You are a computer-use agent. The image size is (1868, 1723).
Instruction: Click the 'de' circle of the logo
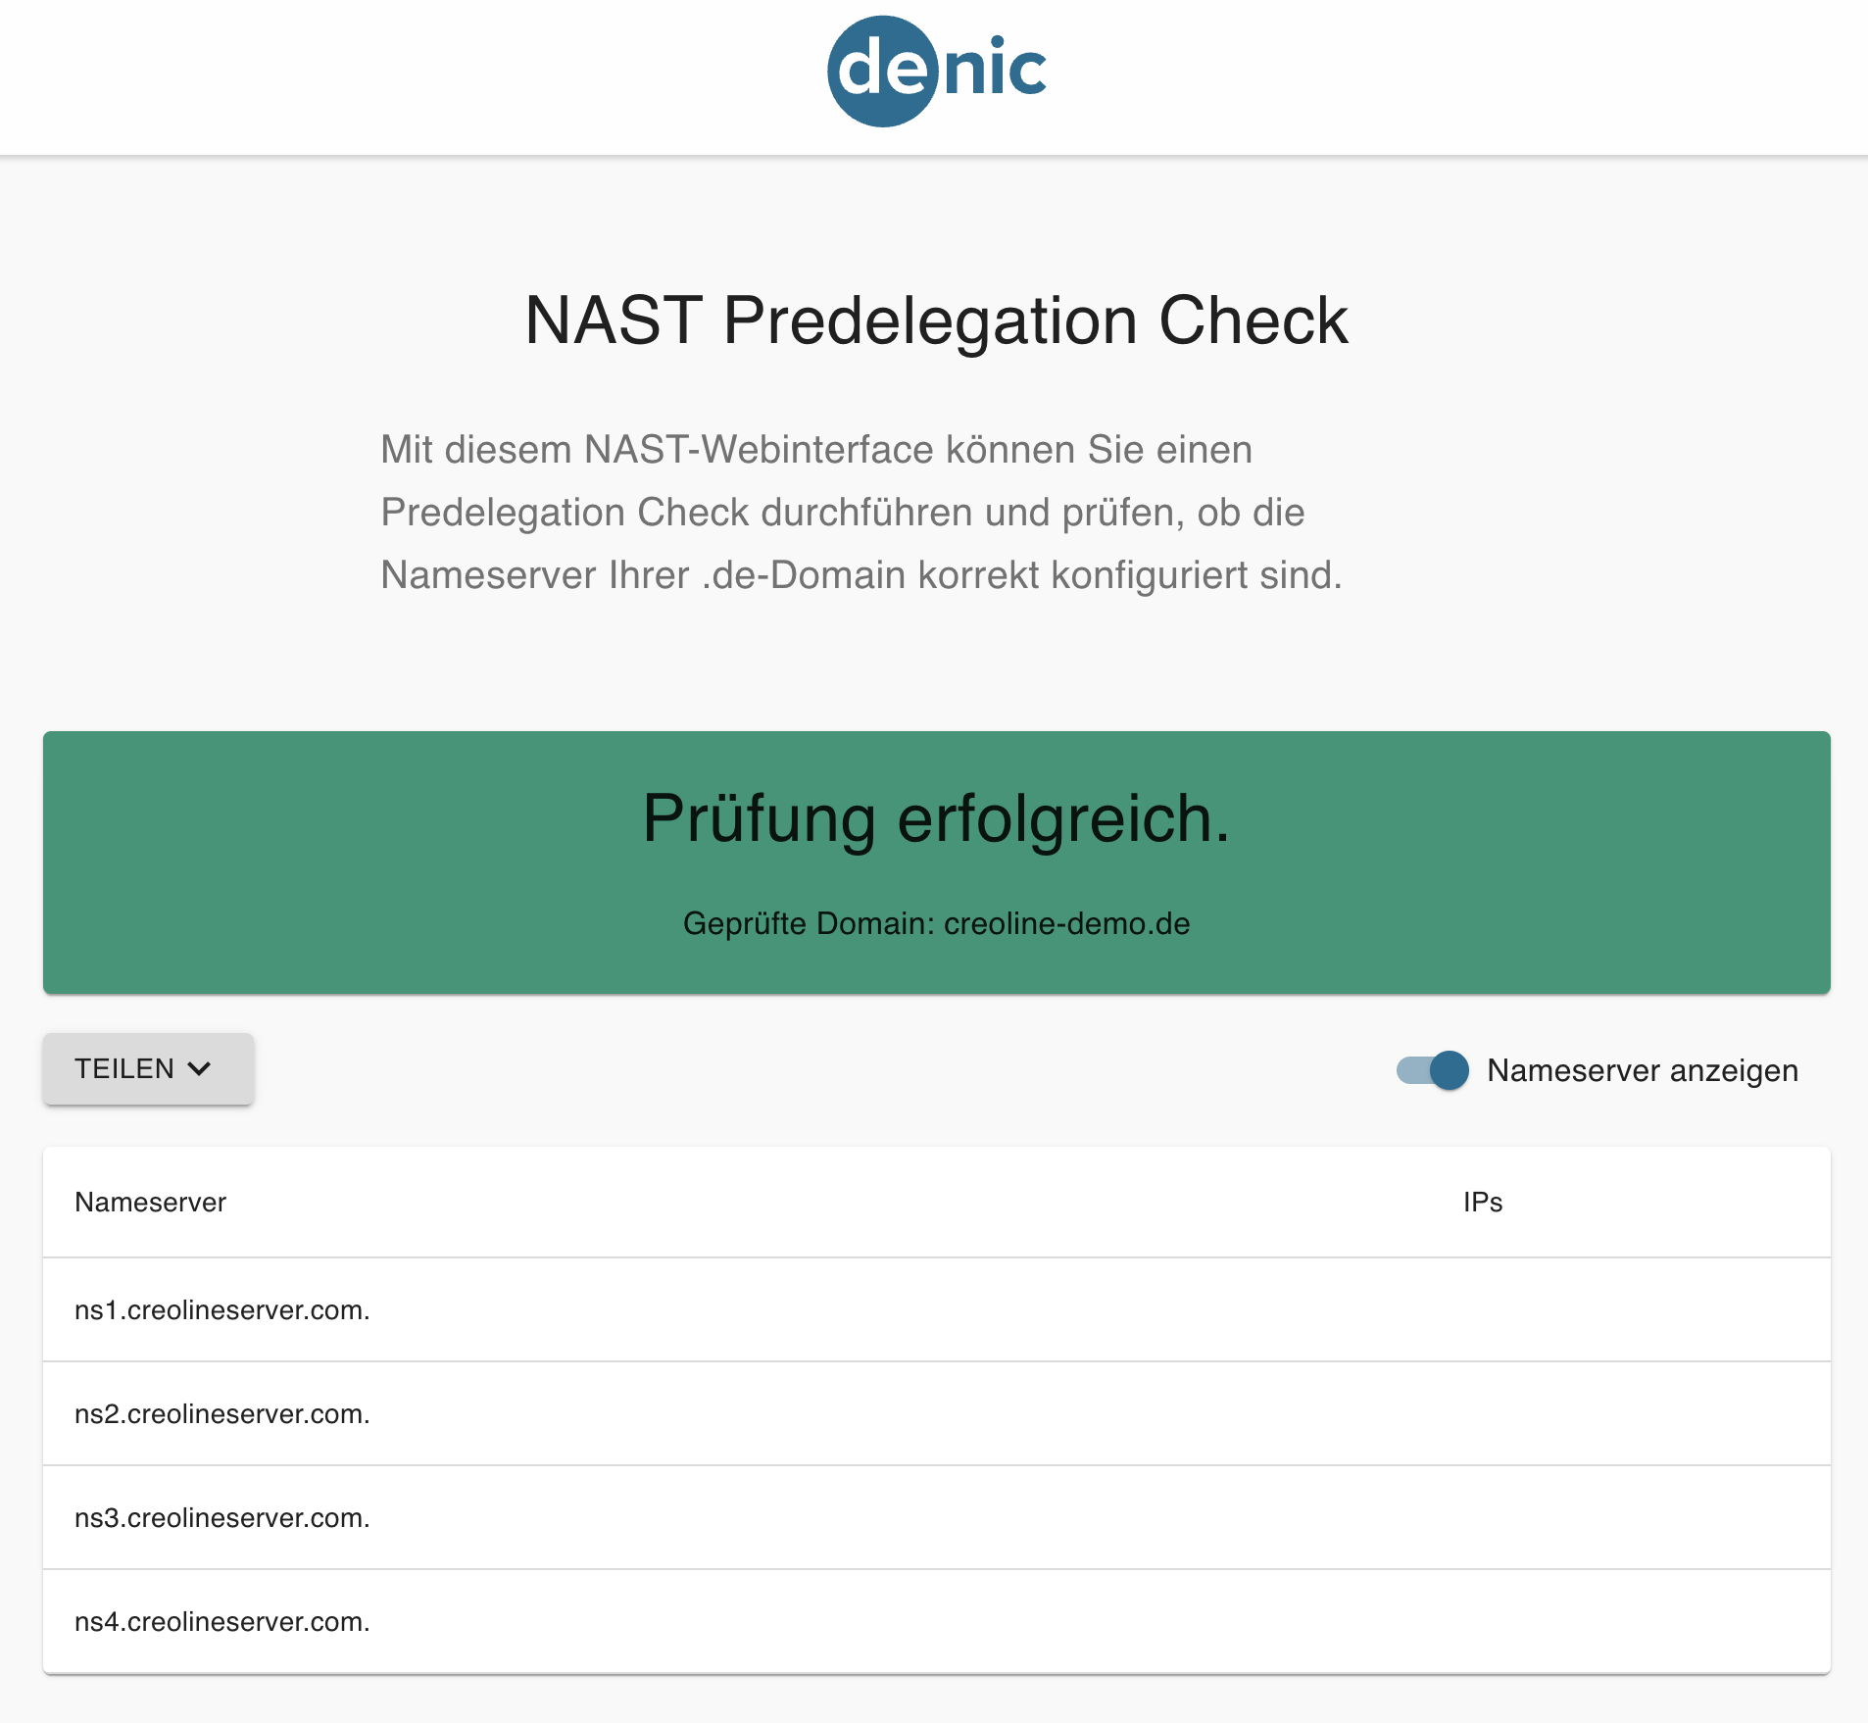(883, 72)
